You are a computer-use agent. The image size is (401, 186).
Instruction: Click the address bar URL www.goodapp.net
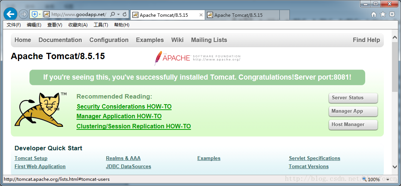79,15
